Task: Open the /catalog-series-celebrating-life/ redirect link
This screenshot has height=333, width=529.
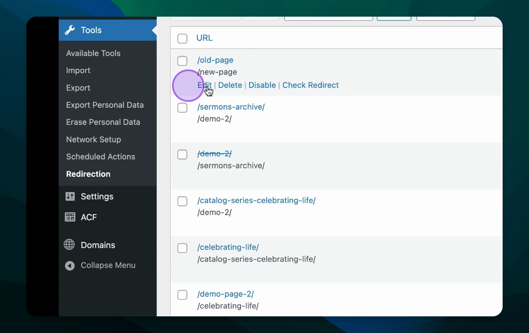Action: point(256,201)
